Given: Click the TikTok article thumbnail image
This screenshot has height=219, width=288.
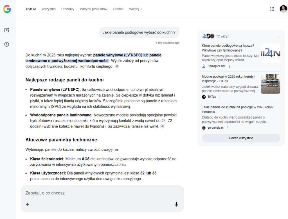Looking at the screenshot, I should (270, 84).
